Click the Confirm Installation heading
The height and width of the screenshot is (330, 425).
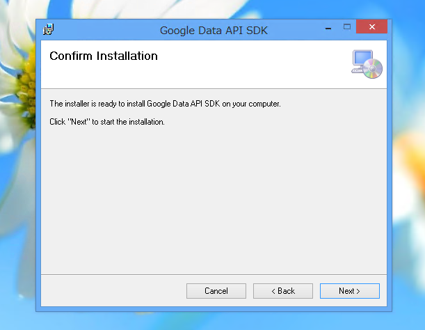[104, 56]
